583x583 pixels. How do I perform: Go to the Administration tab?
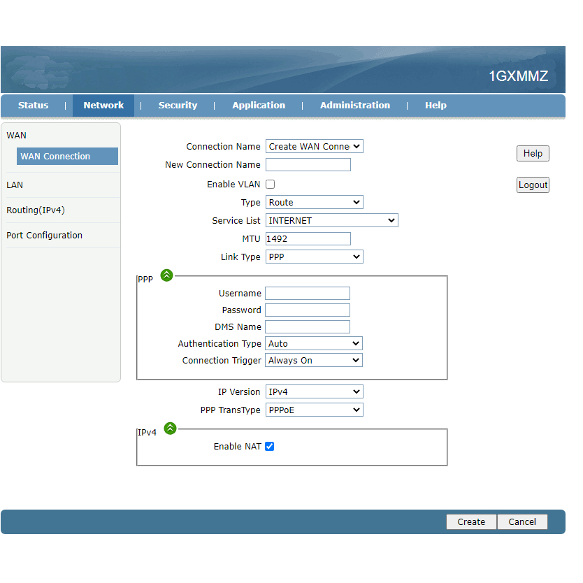pos(355,106)
